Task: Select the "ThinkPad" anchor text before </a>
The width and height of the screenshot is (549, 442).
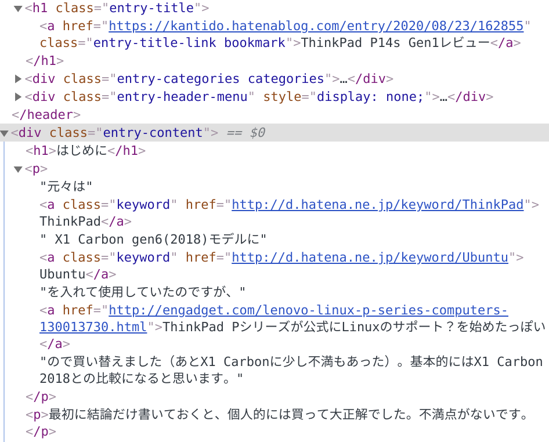Action: coord(70,221)
